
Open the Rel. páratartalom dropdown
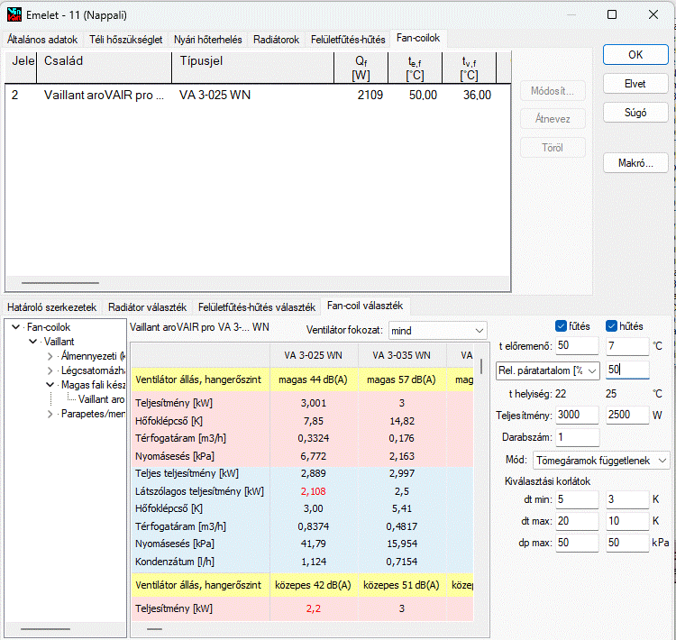coord(547,370)
